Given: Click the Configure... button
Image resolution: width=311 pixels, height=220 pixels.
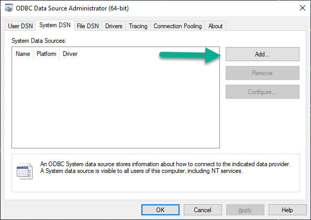Looking at the screenshot, I should pos(262,91).
